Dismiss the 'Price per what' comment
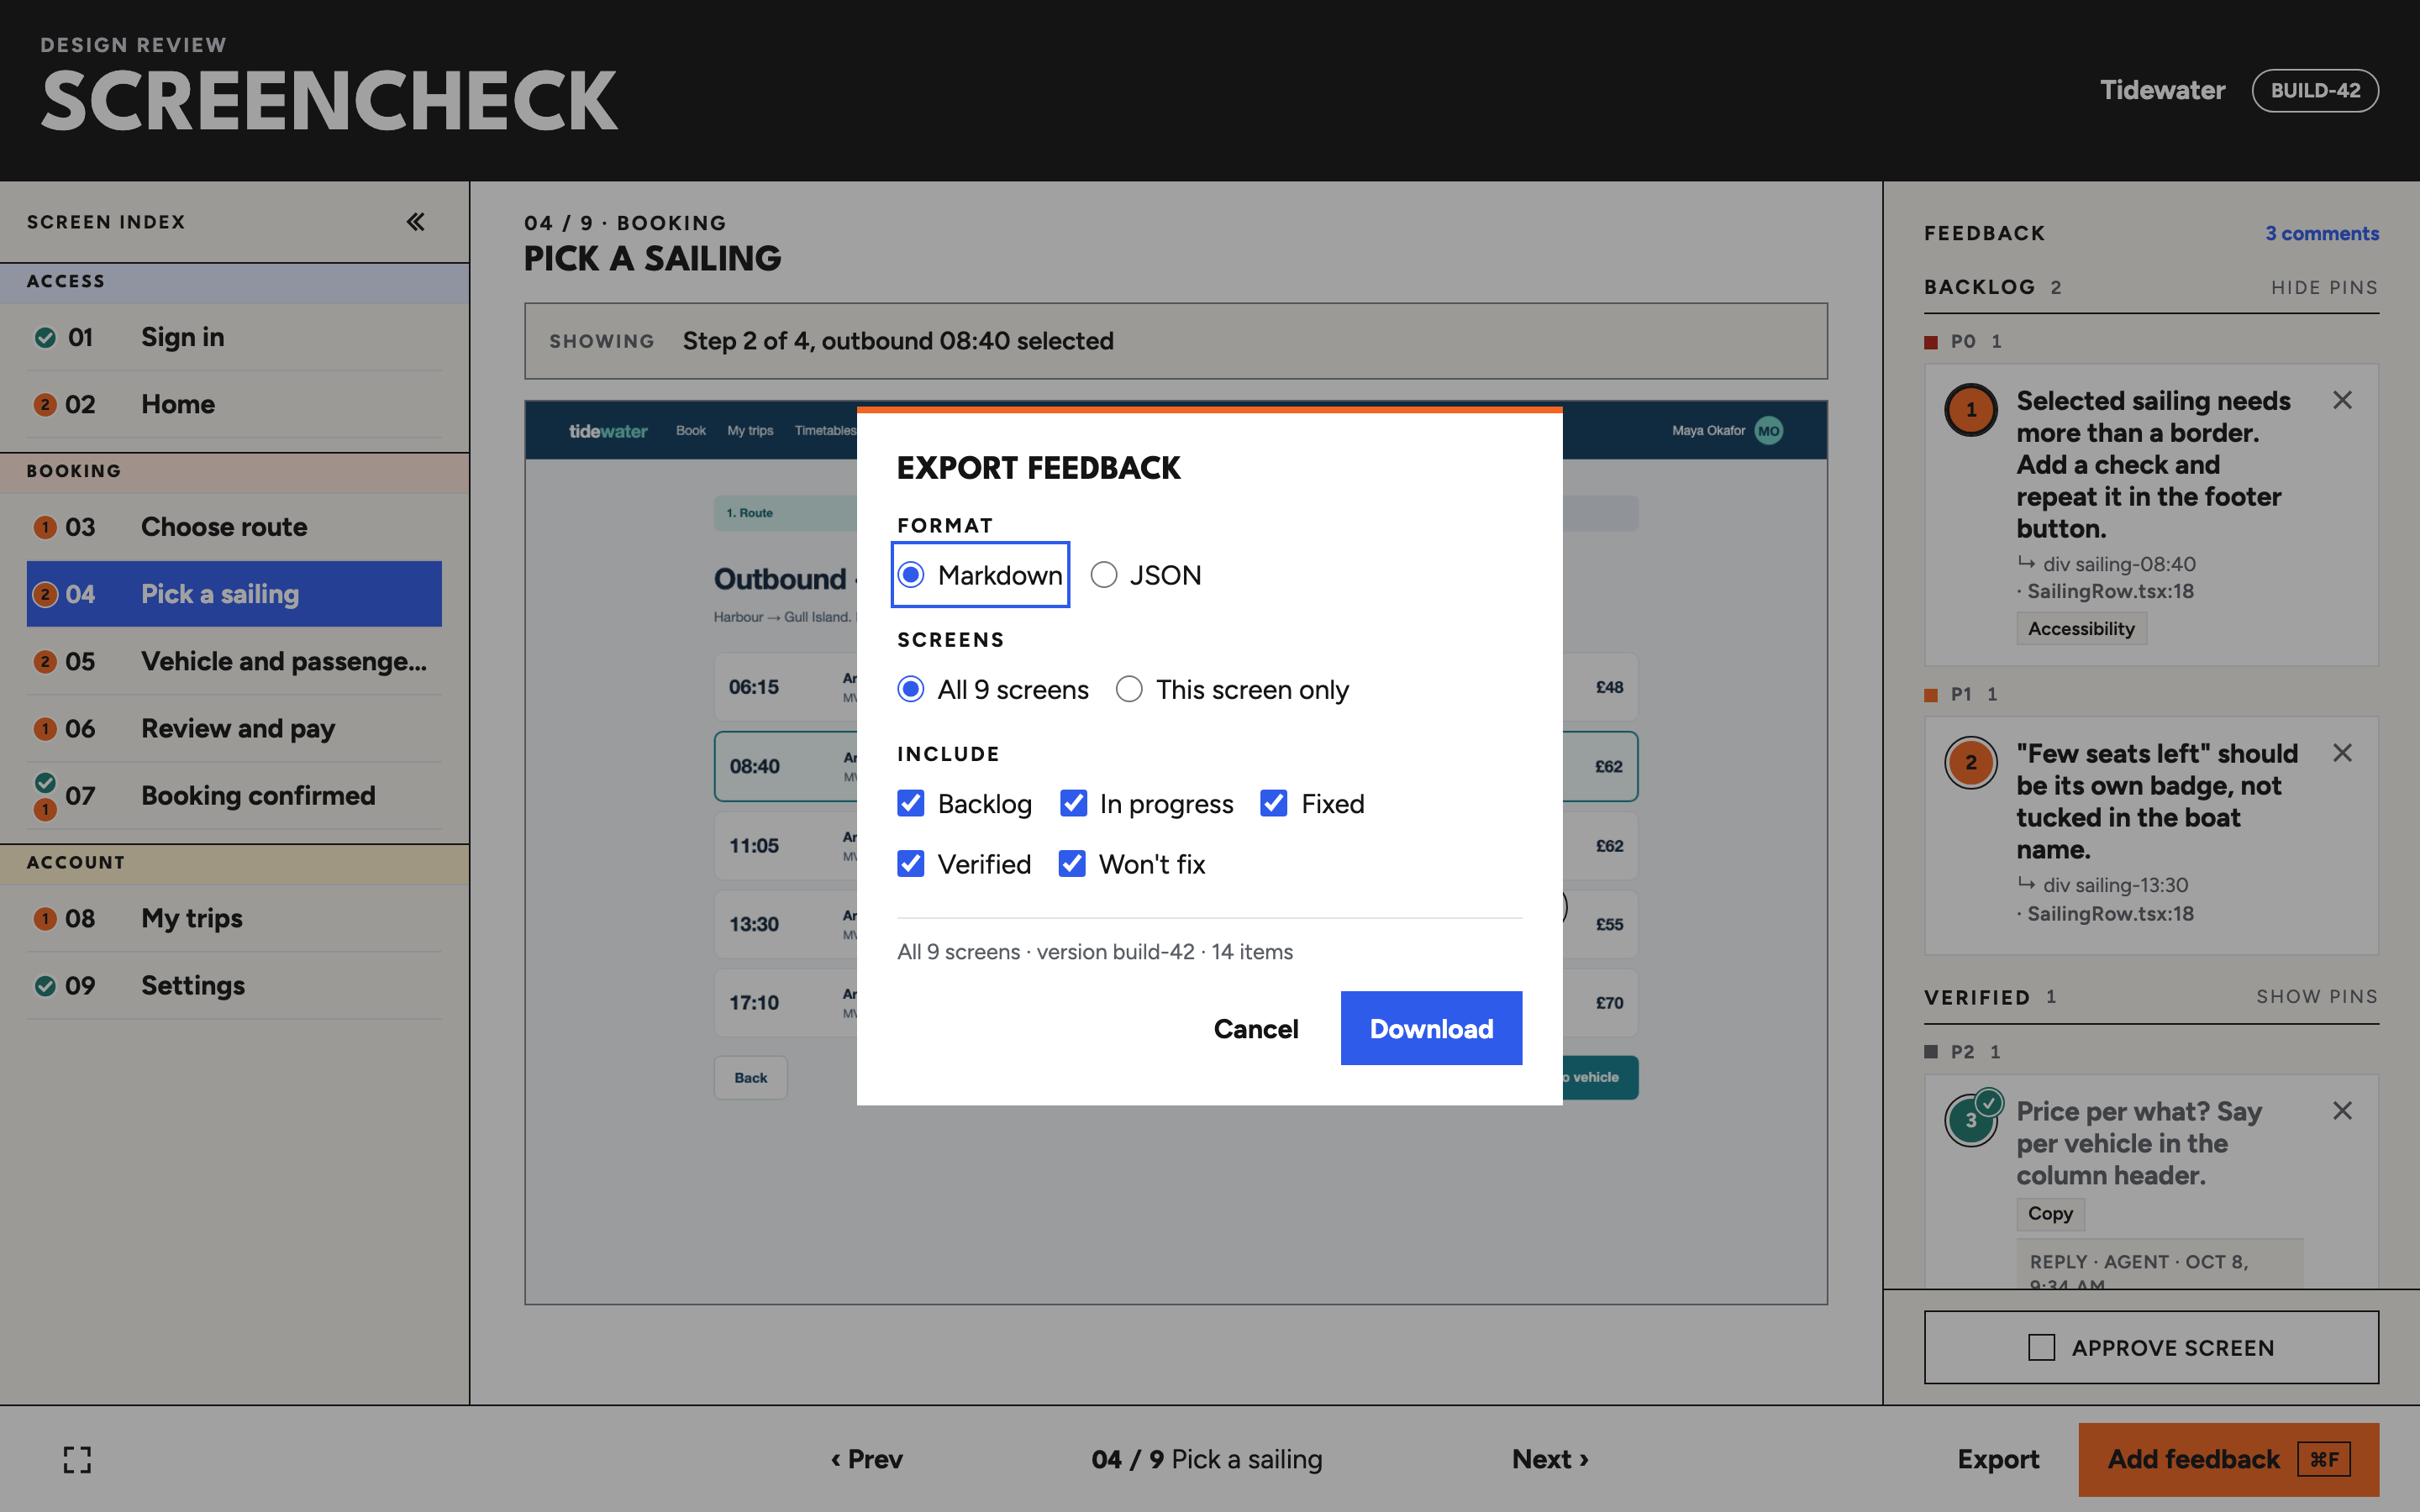Screen dimensions: 2420x1512 (2342, 1111)
